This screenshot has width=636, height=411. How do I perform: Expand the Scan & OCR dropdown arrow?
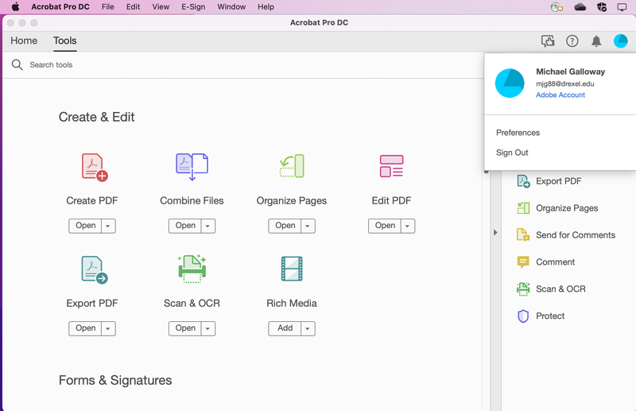pyautogui.click(x=208, y=328)
